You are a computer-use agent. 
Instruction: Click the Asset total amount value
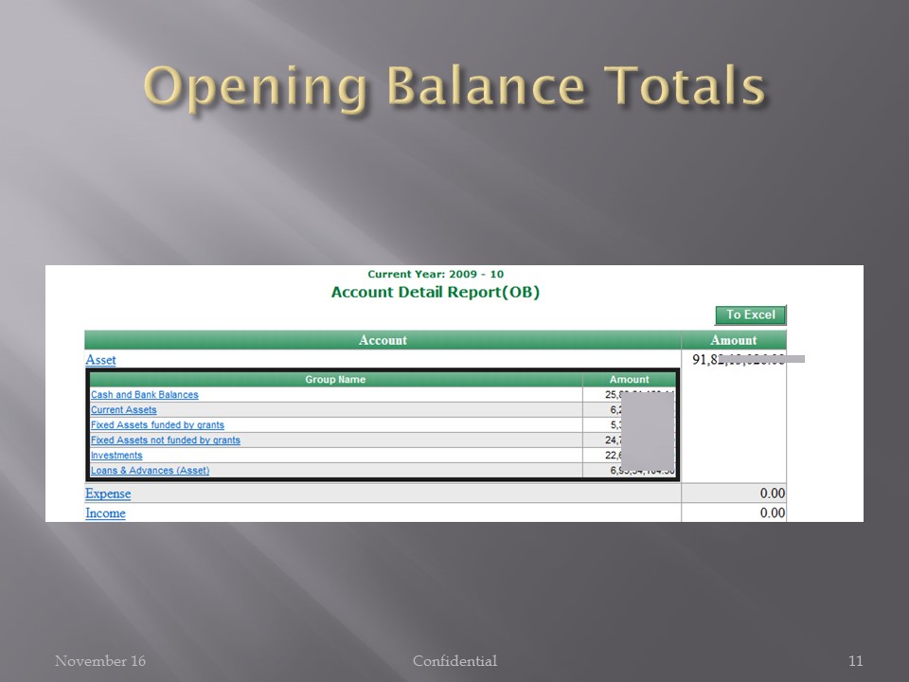(x=729, y=360)
